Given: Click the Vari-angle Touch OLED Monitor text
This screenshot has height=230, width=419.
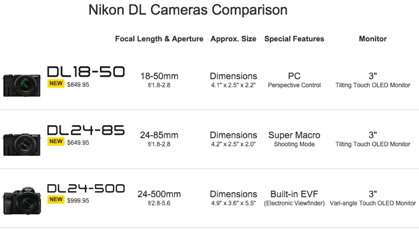Looking at the screenshot, I should pyautogui.click(x=373, y=203).
